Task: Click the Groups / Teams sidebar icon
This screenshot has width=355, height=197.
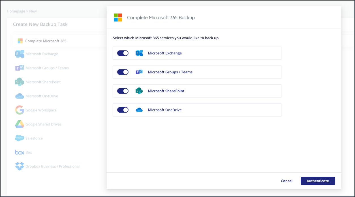Action: [x=20, y=68]
